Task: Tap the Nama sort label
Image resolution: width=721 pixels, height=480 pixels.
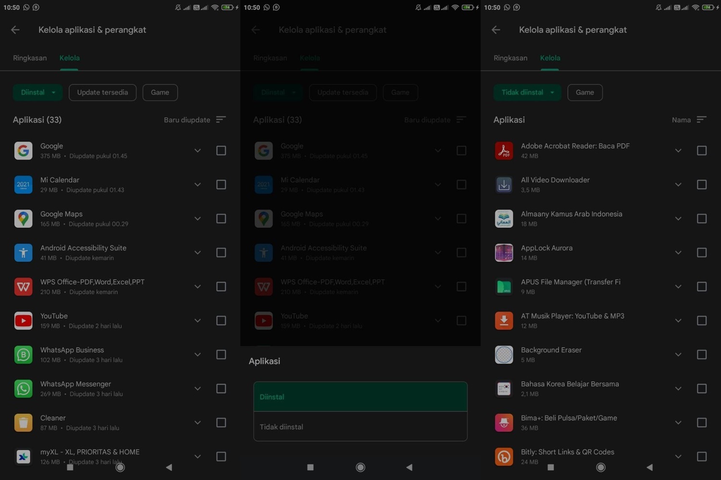Action: click(681, 120)
